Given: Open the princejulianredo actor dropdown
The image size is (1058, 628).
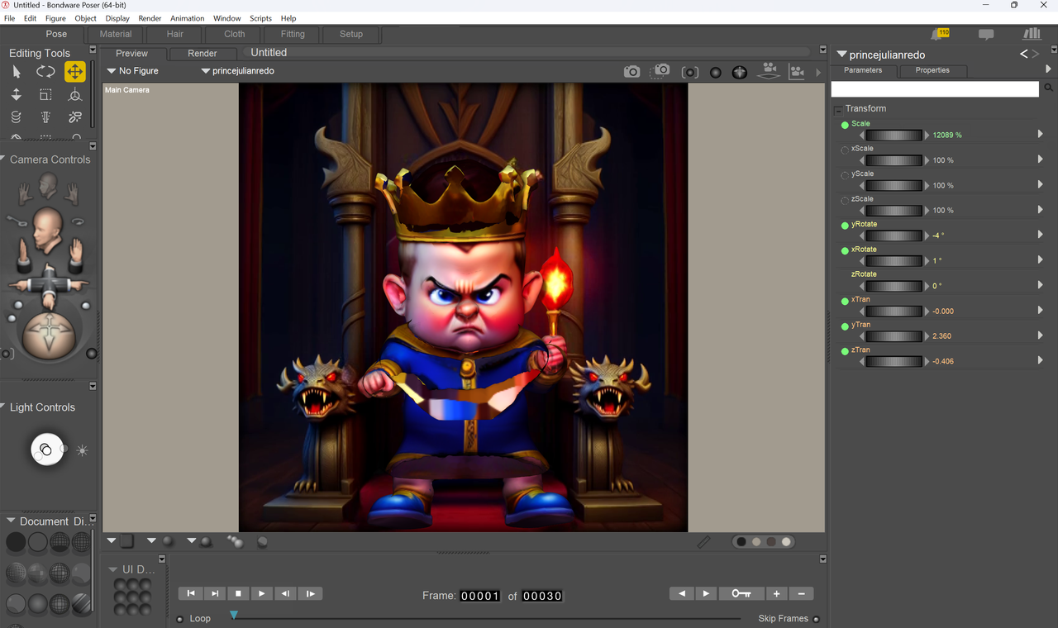Looking at the screenshot, I should pos(237,71).
